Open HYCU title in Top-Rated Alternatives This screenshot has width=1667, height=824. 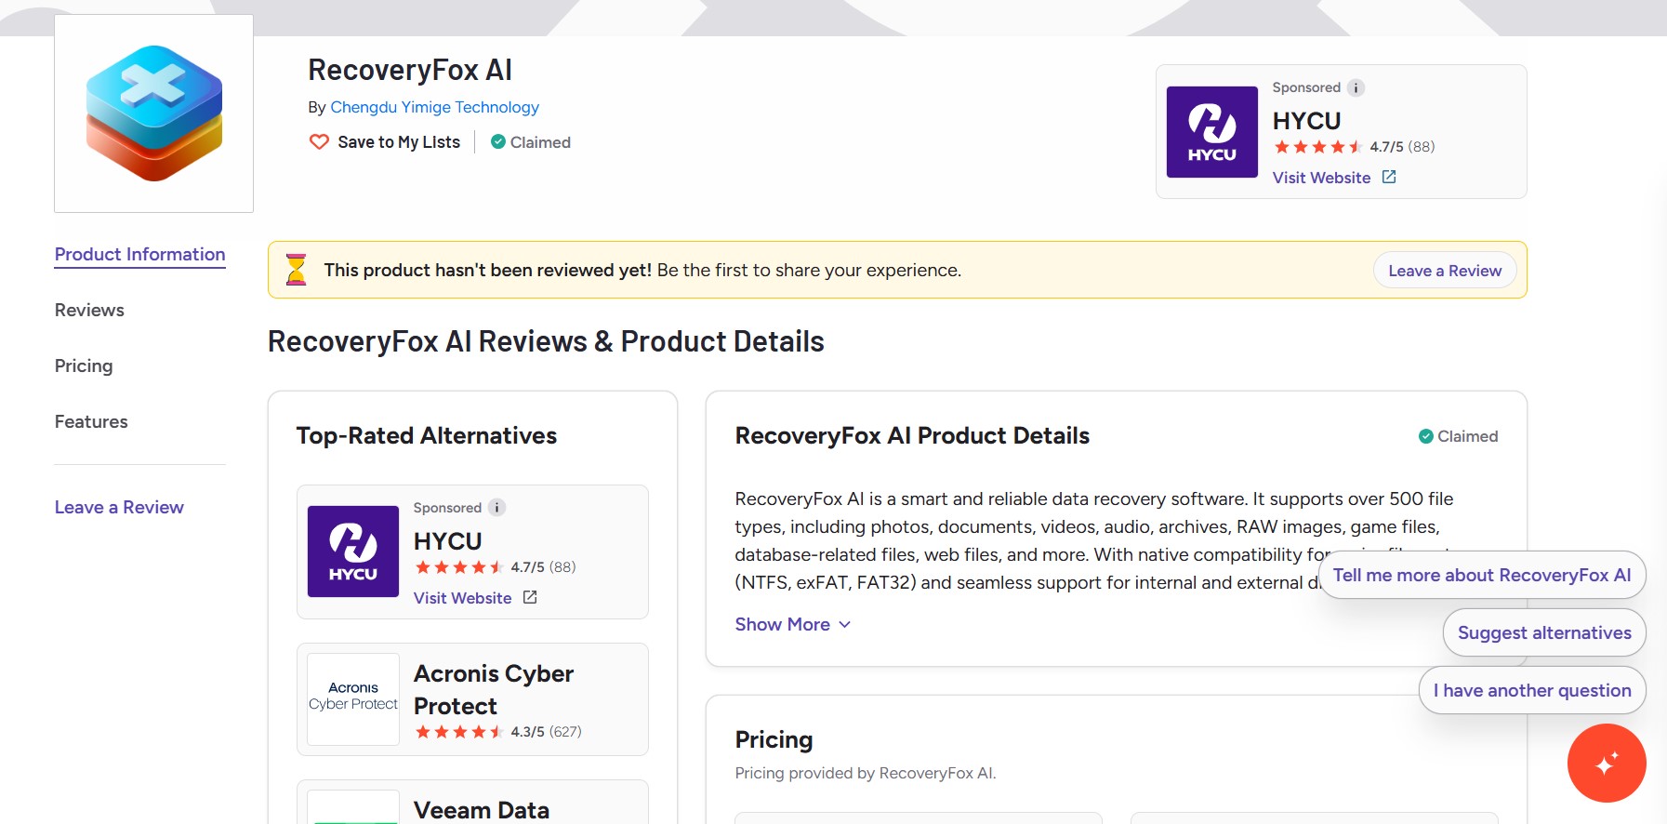pos(447,541)
